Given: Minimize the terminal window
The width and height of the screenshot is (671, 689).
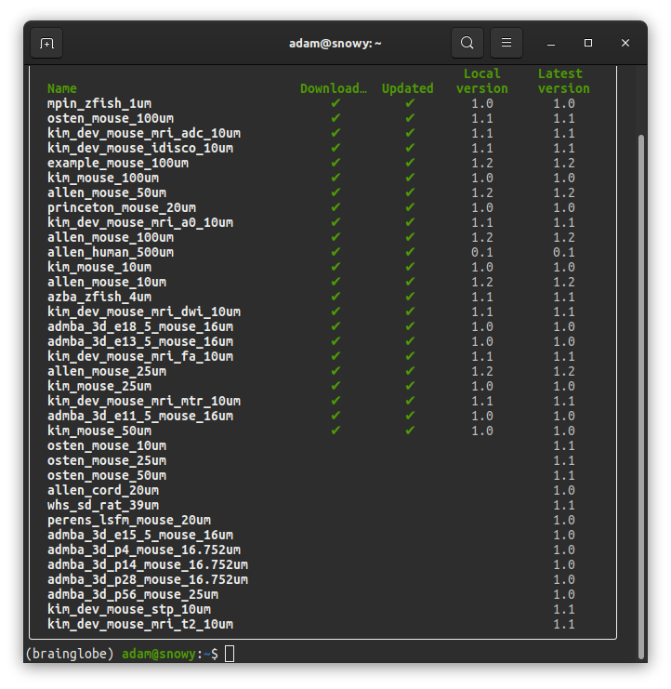Looking at the screenshot, I should click(x=551, y=43).
